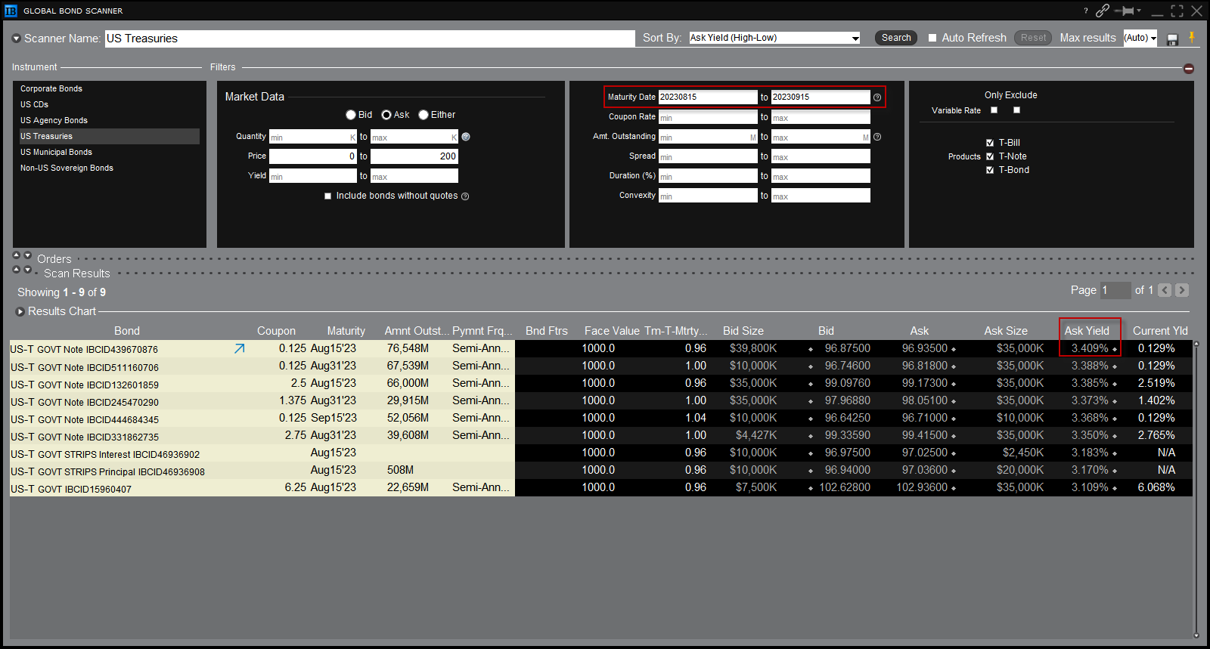Select US Treasuries instrument
Viewport: 1210px width, 649px height.
pyautogui.click(x=110, y=136)
